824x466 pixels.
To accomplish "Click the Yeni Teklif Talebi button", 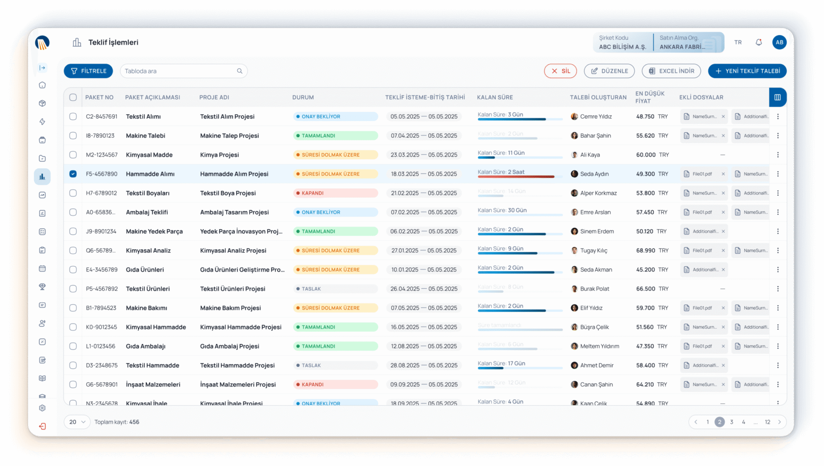I will click(747, 71).
